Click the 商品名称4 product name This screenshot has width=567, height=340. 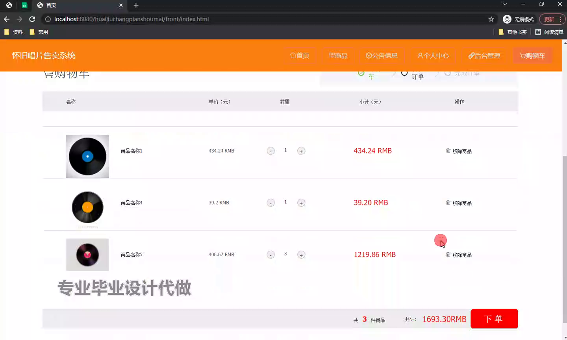[132, 203]
